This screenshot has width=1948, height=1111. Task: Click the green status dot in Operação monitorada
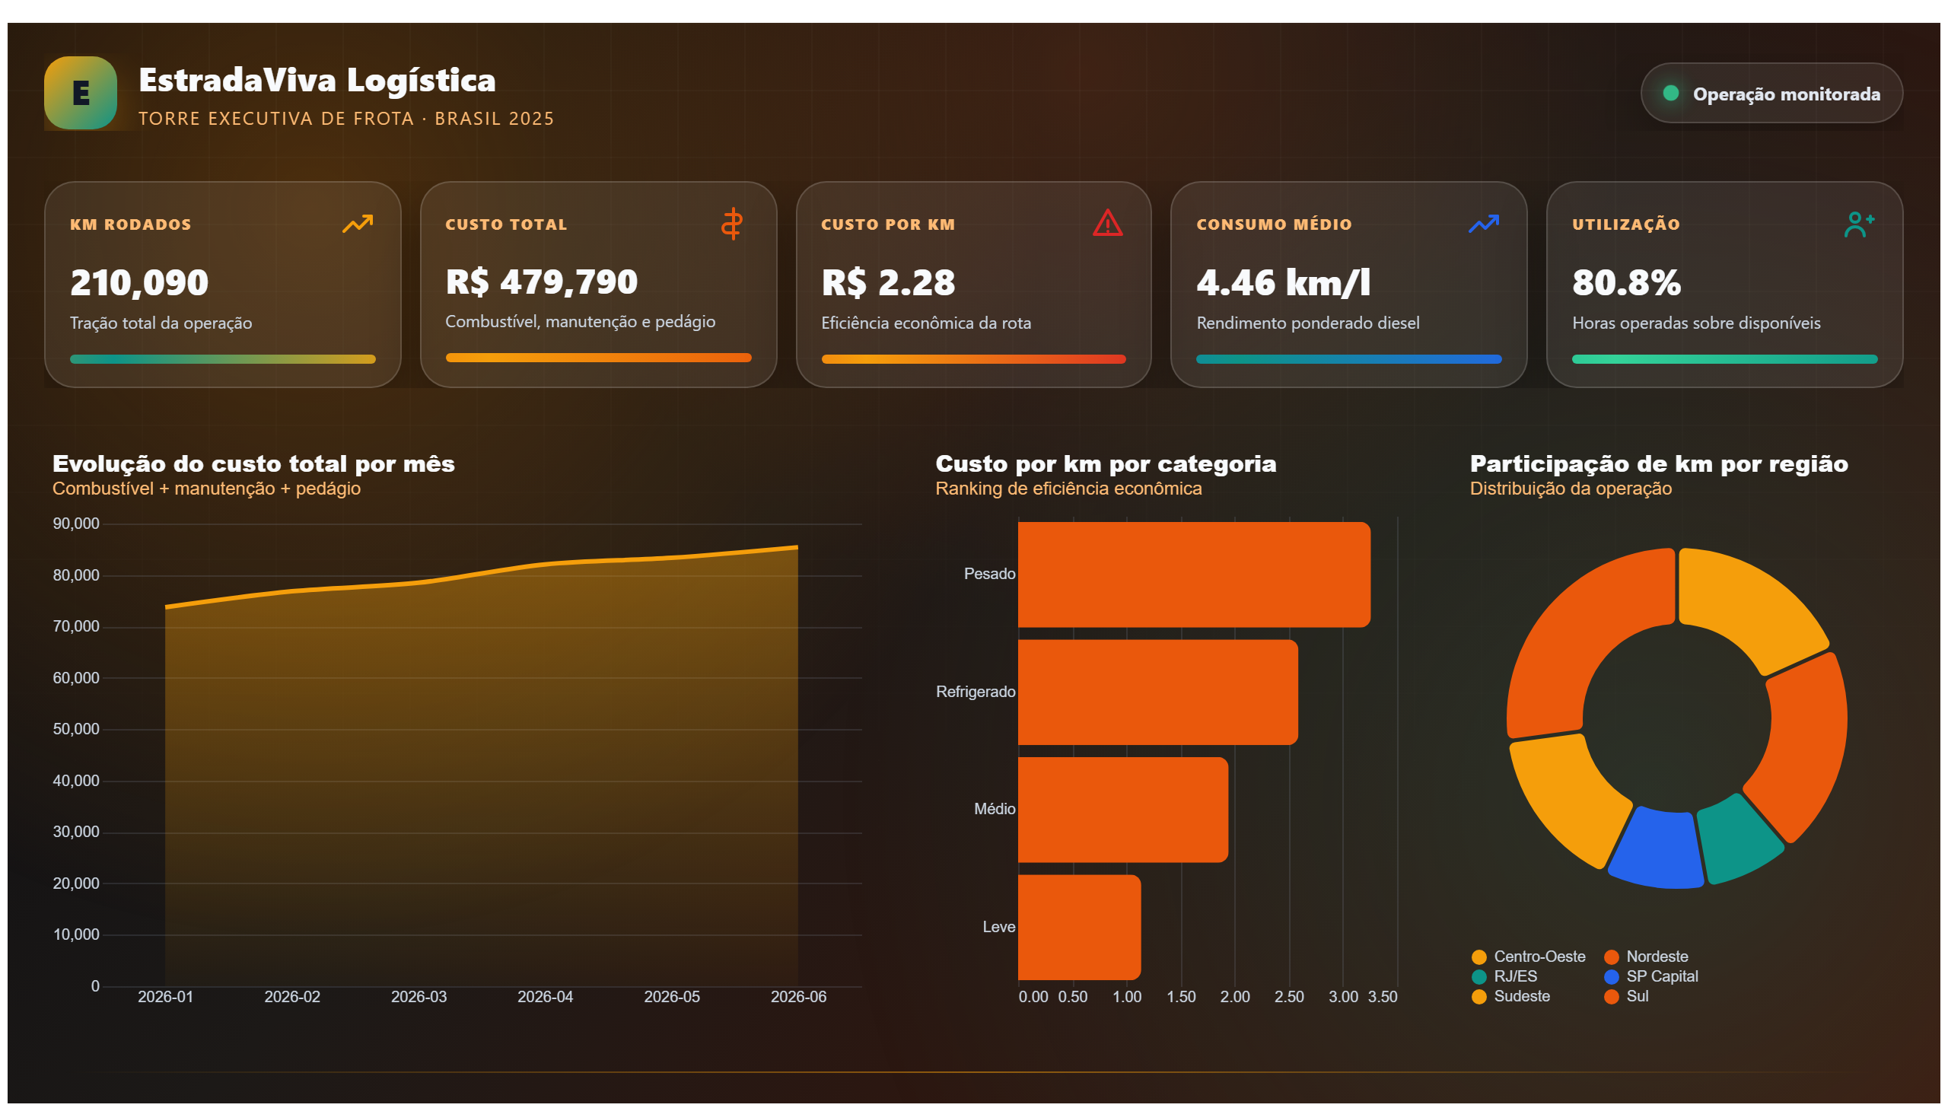coord(1670,93)
